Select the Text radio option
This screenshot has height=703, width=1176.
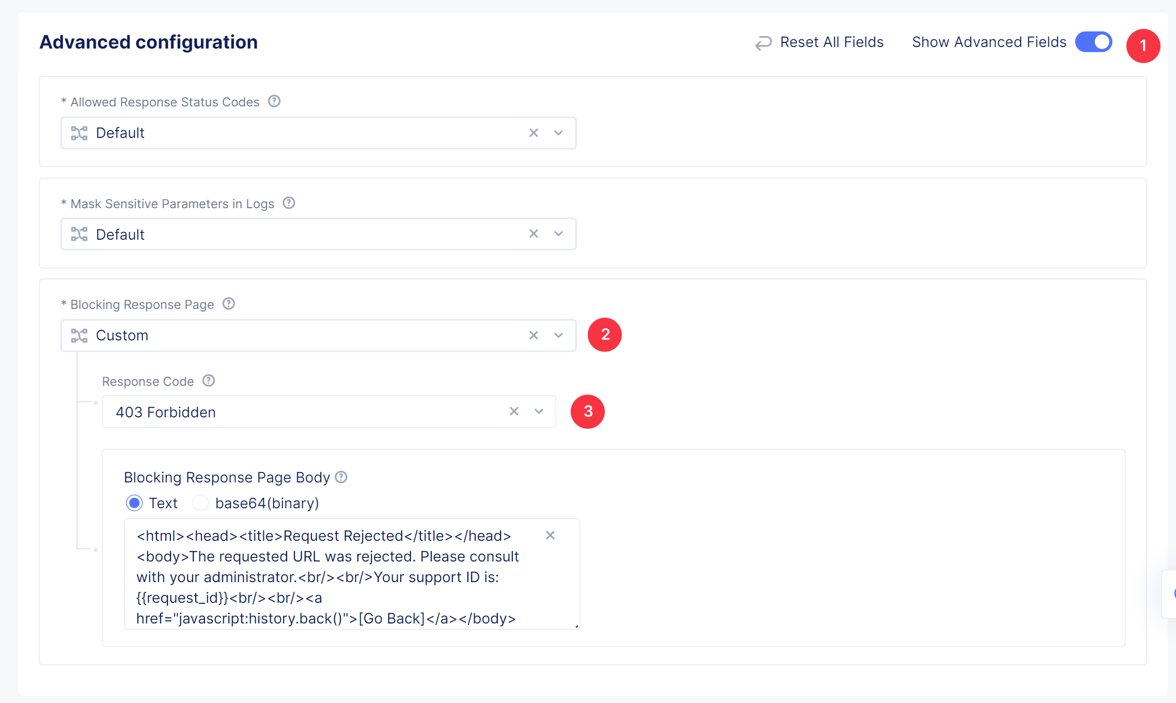click(134, 503)
